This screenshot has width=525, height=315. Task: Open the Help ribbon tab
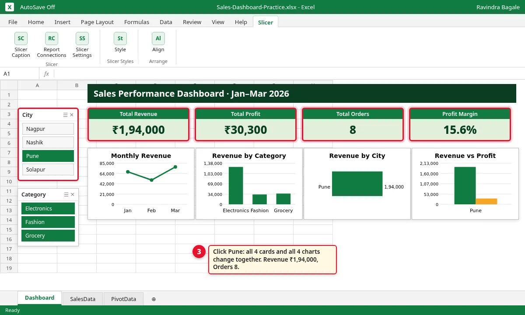[x=241, y=22]
